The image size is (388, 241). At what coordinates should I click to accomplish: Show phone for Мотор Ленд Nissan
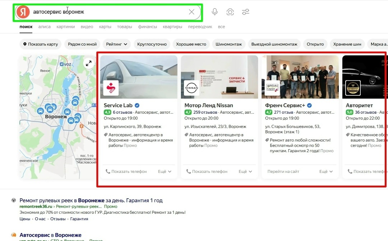point(207,171)
